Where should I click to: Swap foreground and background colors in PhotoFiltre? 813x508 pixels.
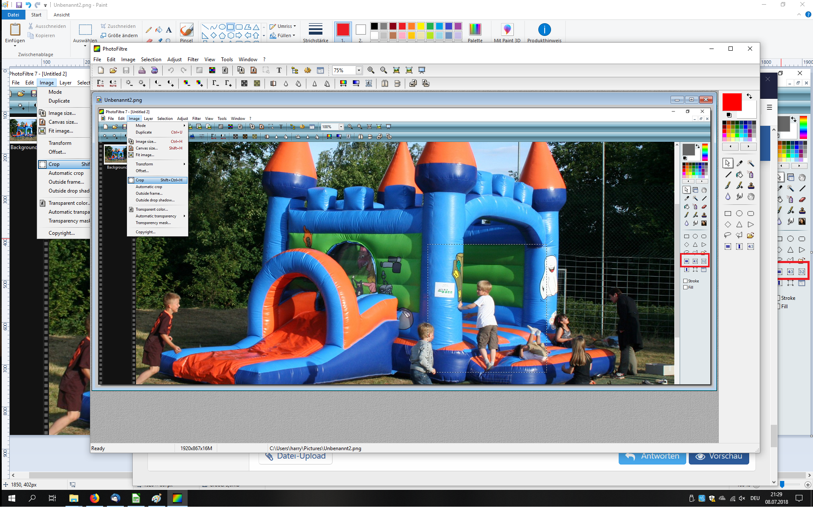(749, 96)
